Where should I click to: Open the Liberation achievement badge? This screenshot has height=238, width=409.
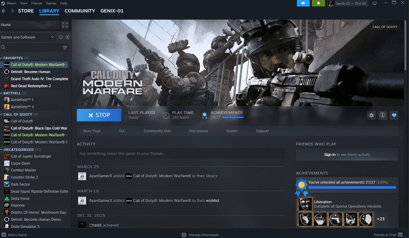click(x=305, y=204)
